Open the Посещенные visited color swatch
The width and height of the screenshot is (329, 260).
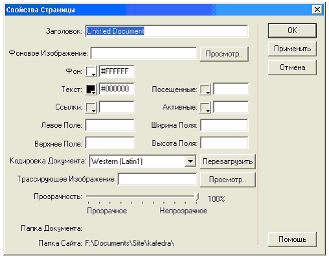pos(205,89)
